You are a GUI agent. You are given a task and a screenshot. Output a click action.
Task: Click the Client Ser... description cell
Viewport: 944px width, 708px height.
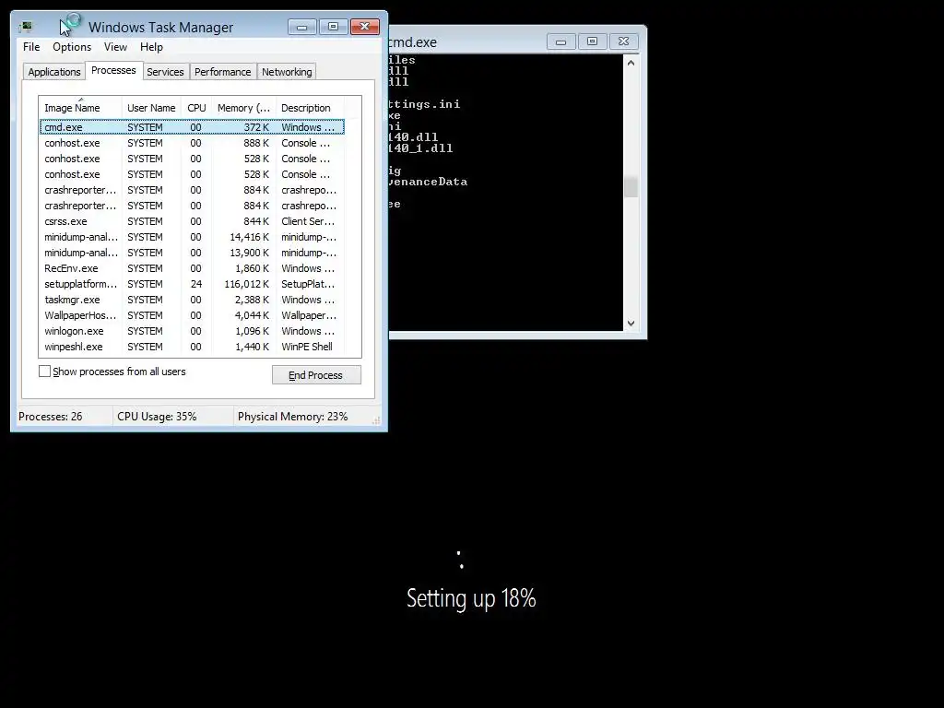pyautogui.click(x=308, y=221)
